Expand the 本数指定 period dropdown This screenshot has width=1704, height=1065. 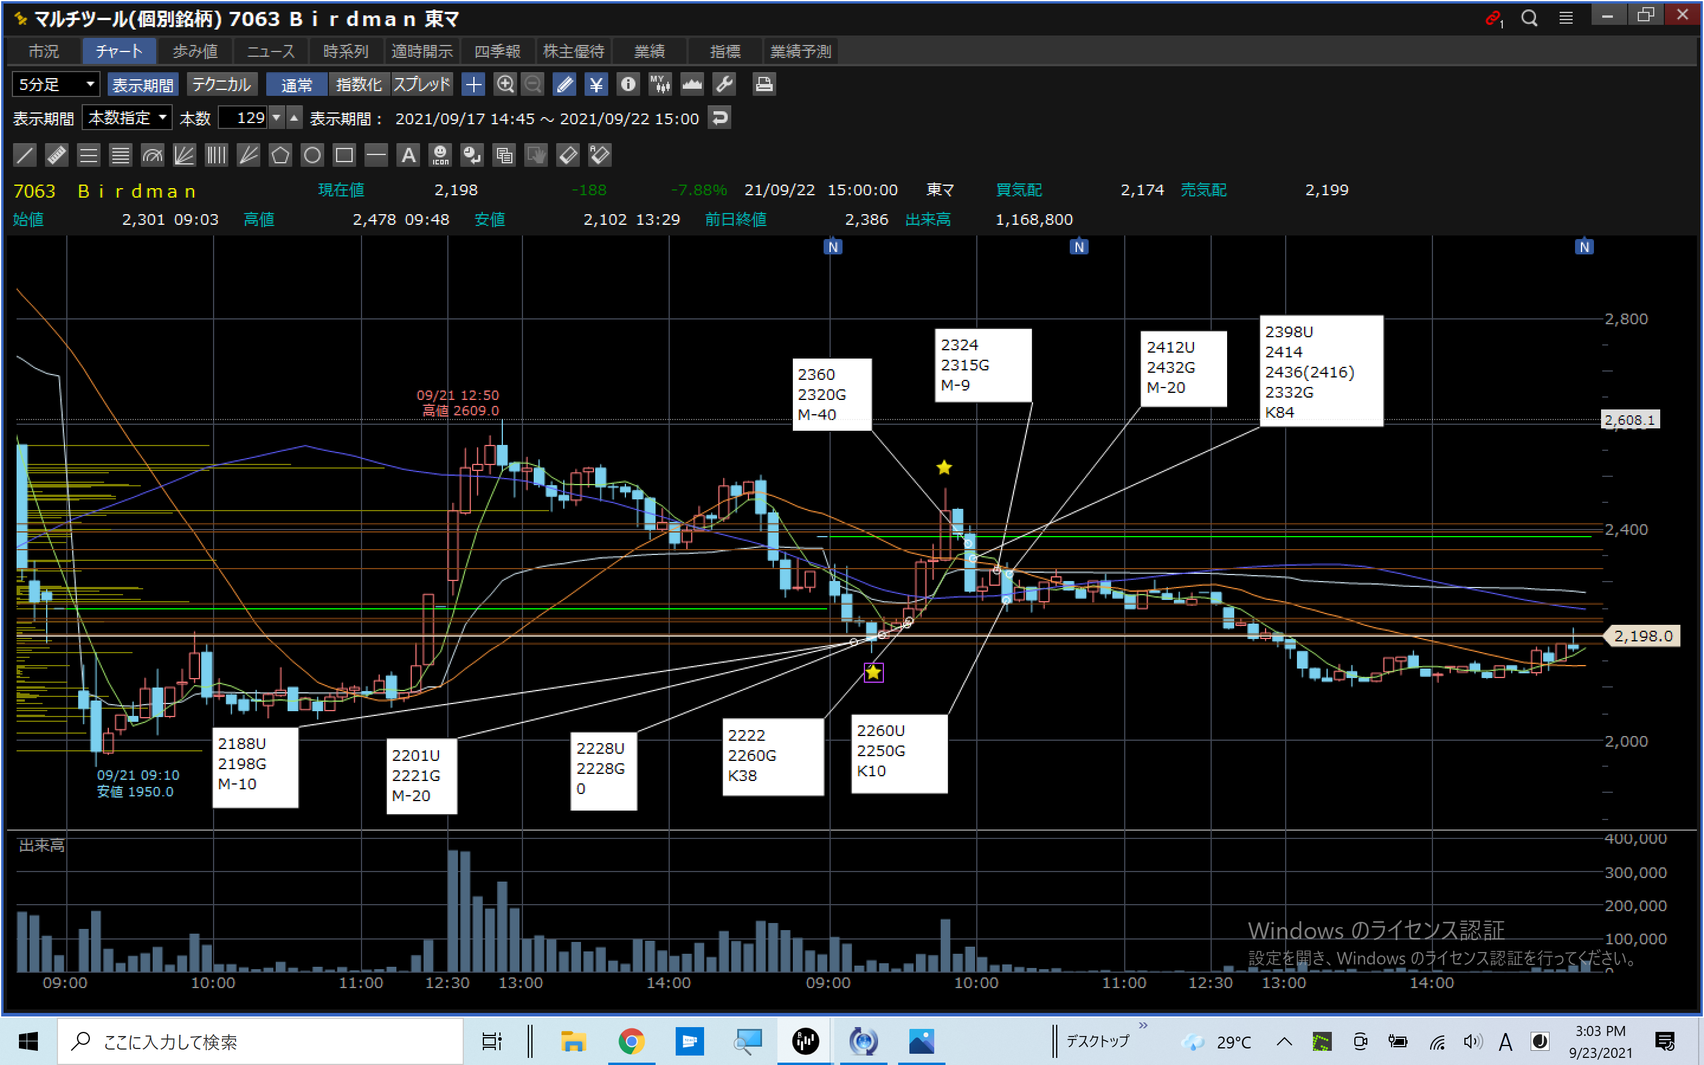[127, 118]
